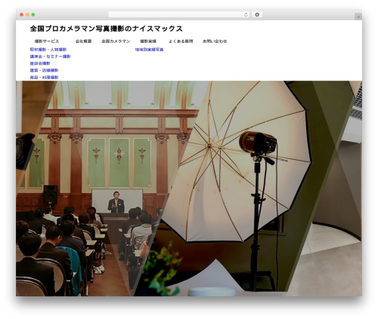
Task: Follow the 講演会・セミナー撮影 link
Action: point(50,57)
